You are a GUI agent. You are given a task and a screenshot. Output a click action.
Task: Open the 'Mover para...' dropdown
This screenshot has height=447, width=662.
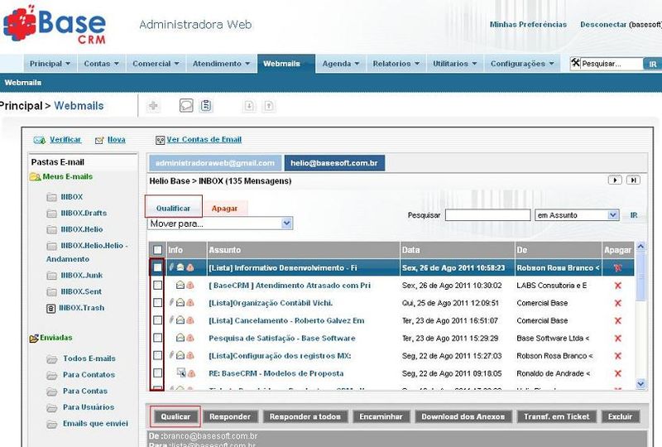220,223
